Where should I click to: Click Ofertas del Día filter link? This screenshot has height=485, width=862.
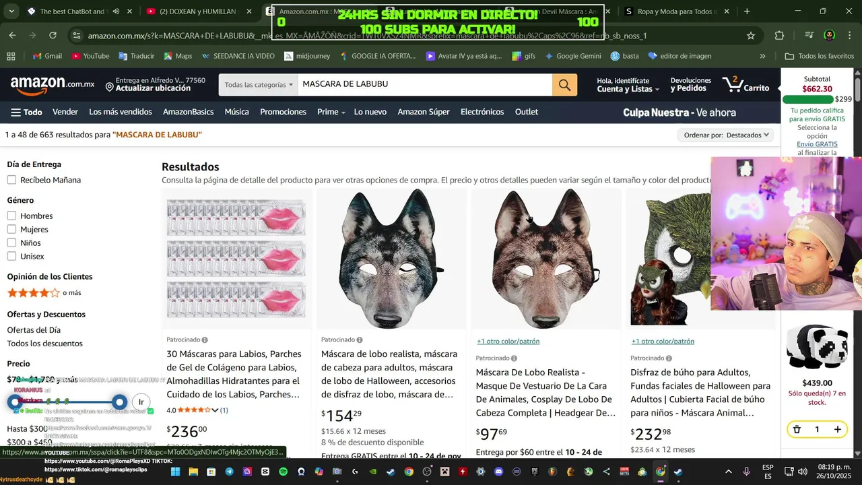34,330
